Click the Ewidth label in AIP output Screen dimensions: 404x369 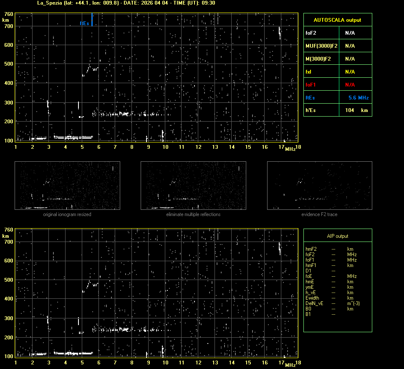coord(312,298)
